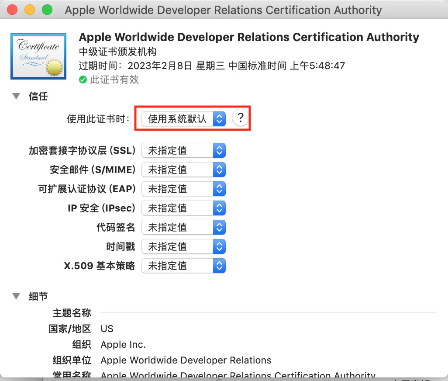Screen dimensions: 448x381
Task: Click the 可扩展认证协议 (EAP) label
Action: [87, 189]
